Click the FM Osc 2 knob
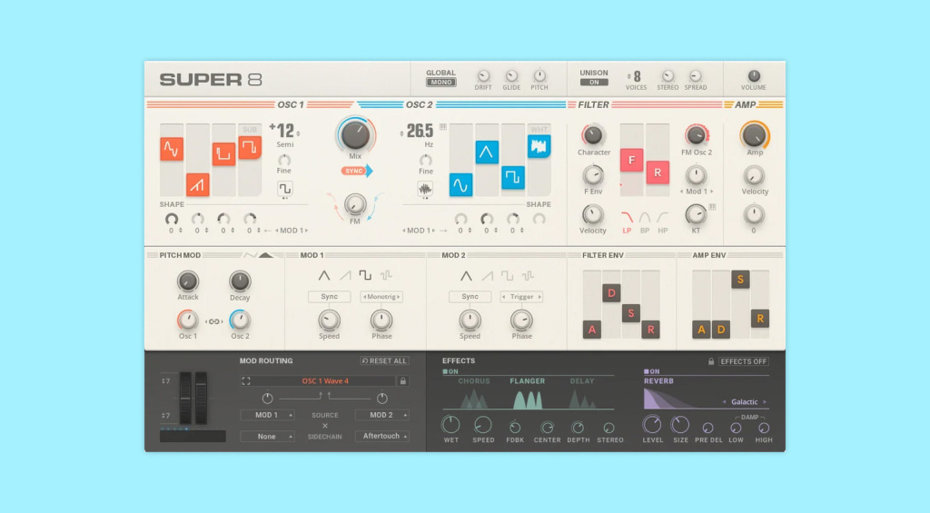 [696, 135]
